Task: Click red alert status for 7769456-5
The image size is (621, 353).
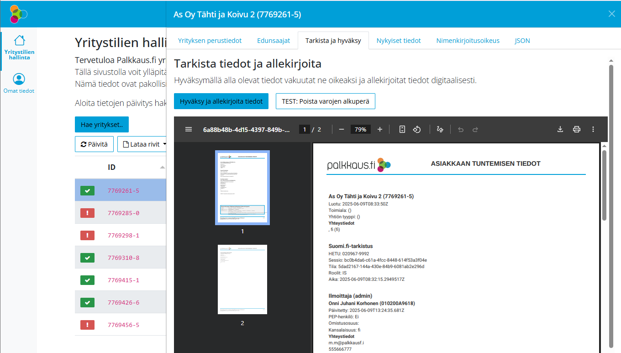Action: 87,325
